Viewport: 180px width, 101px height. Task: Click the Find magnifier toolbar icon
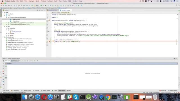pyautogui.click(x=22, y=6)
